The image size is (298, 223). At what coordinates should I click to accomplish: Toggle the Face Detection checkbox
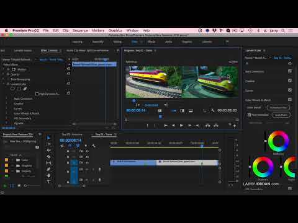250,115
